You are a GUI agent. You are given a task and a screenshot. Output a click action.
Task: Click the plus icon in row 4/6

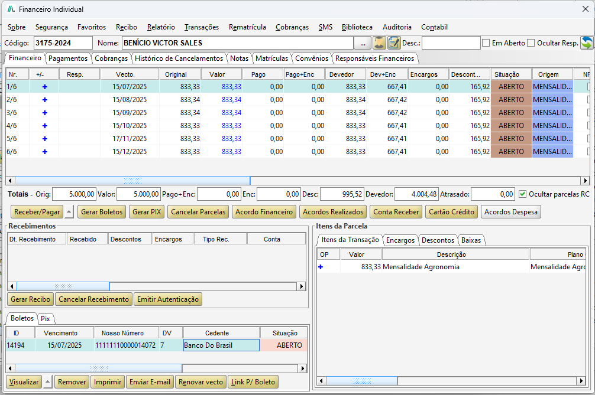pyautogui.click(x=45, y=126)
